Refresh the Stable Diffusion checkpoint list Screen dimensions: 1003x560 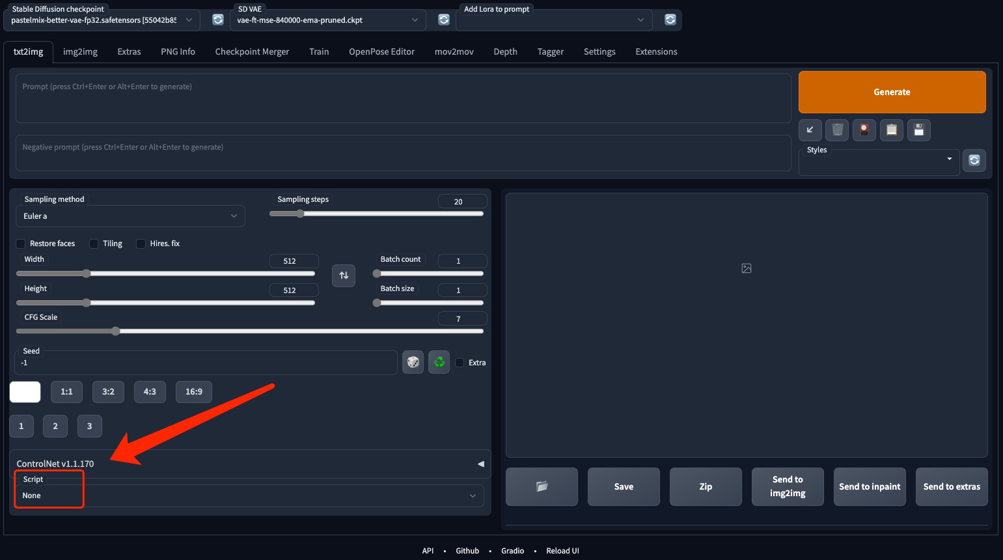[218, 20]
